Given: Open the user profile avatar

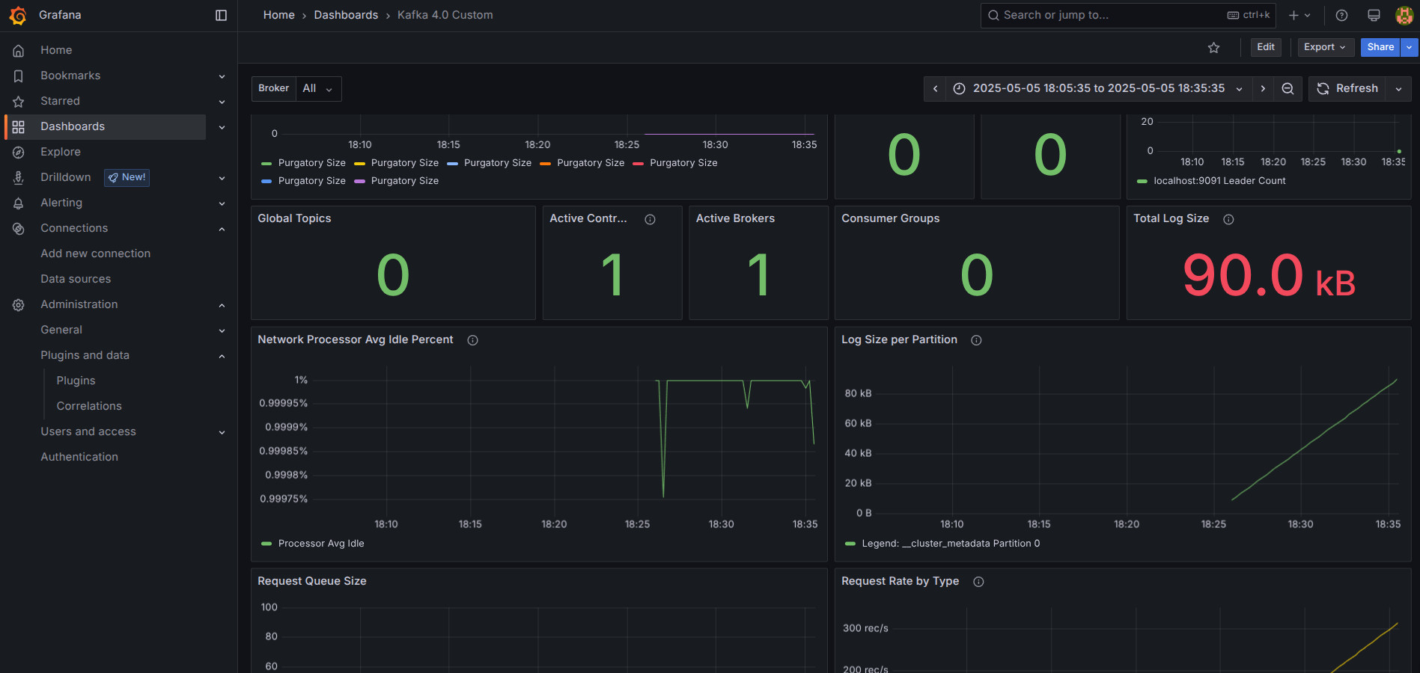Looking at the screenshot, I should point(1404,15).
